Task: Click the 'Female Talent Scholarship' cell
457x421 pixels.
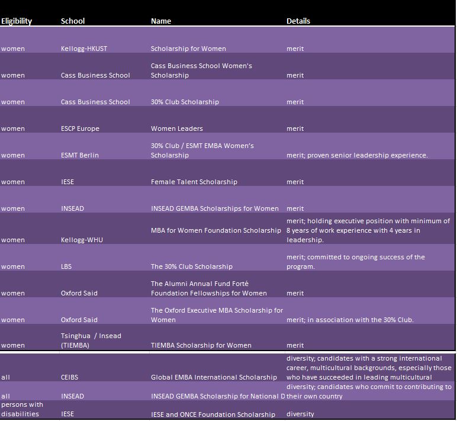Action: pos(194,182)
